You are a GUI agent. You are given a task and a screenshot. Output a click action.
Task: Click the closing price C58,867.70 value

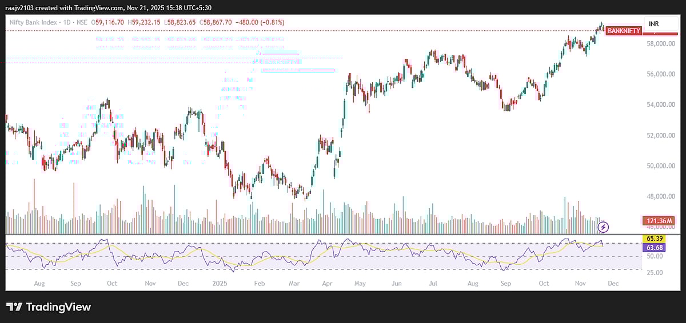pyautogui.click(x=207, y=22)
